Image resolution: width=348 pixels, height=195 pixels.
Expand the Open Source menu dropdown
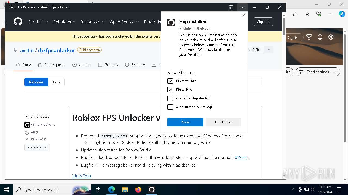tap(125, 22)
